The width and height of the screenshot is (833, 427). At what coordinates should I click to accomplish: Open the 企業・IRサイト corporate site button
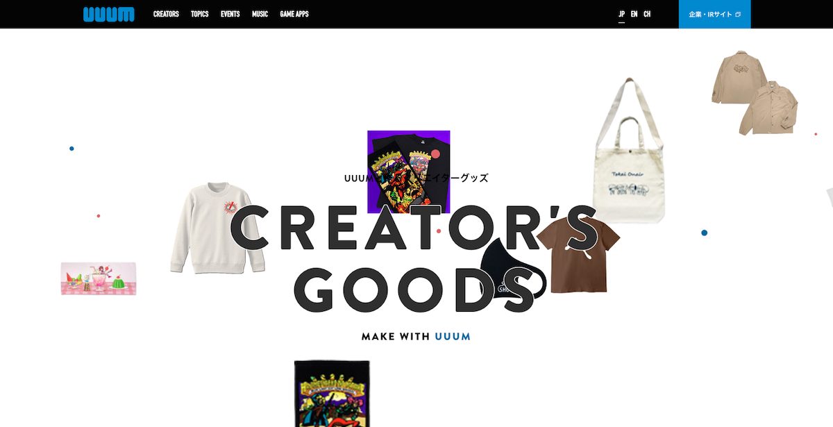714,14
